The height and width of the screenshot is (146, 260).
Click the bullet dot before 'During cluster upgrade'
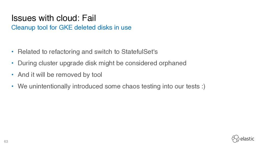tap(12, 63)
